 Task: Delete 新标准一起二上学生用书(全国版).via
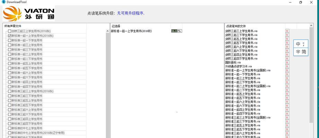[287, 86]
